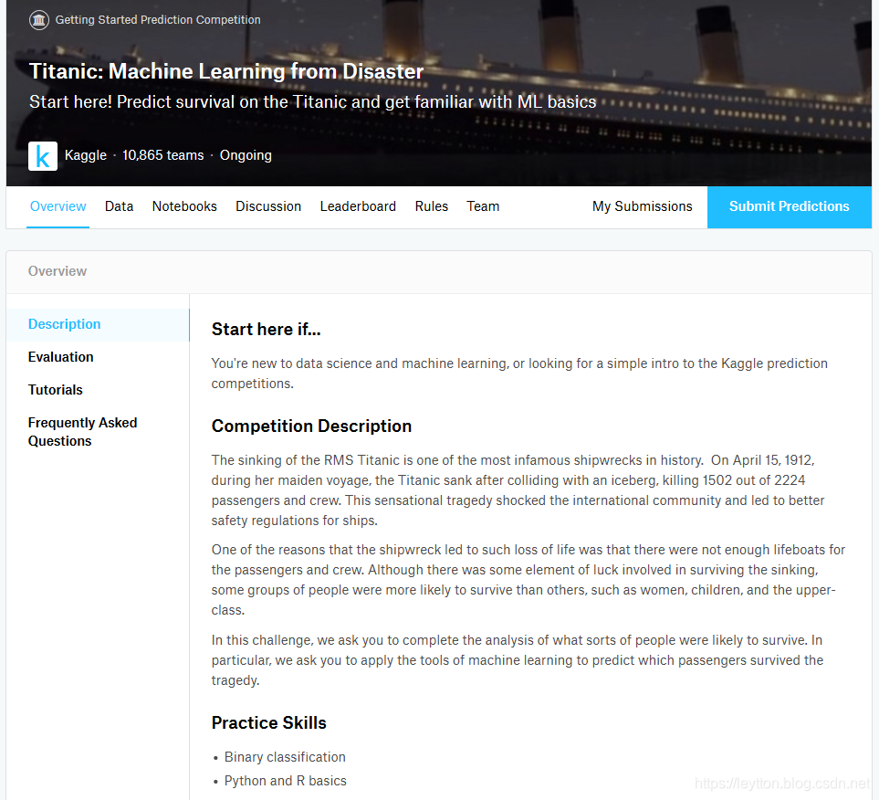Click the 'Practice Skills' heading
The image size is (879, 800).
point(269,723)
